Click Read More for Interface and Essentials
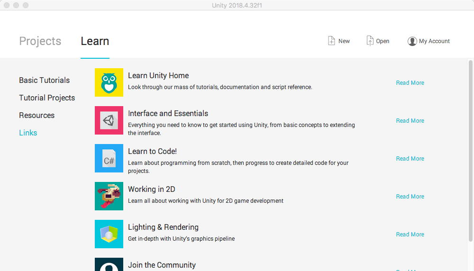474x271 pixels. (410, 120)
